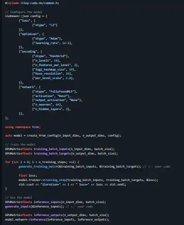Image resolution: width=184 pixels, height=225 pixels.
Task: Click the training_batch_targets declaration
Action: [62, 154]
